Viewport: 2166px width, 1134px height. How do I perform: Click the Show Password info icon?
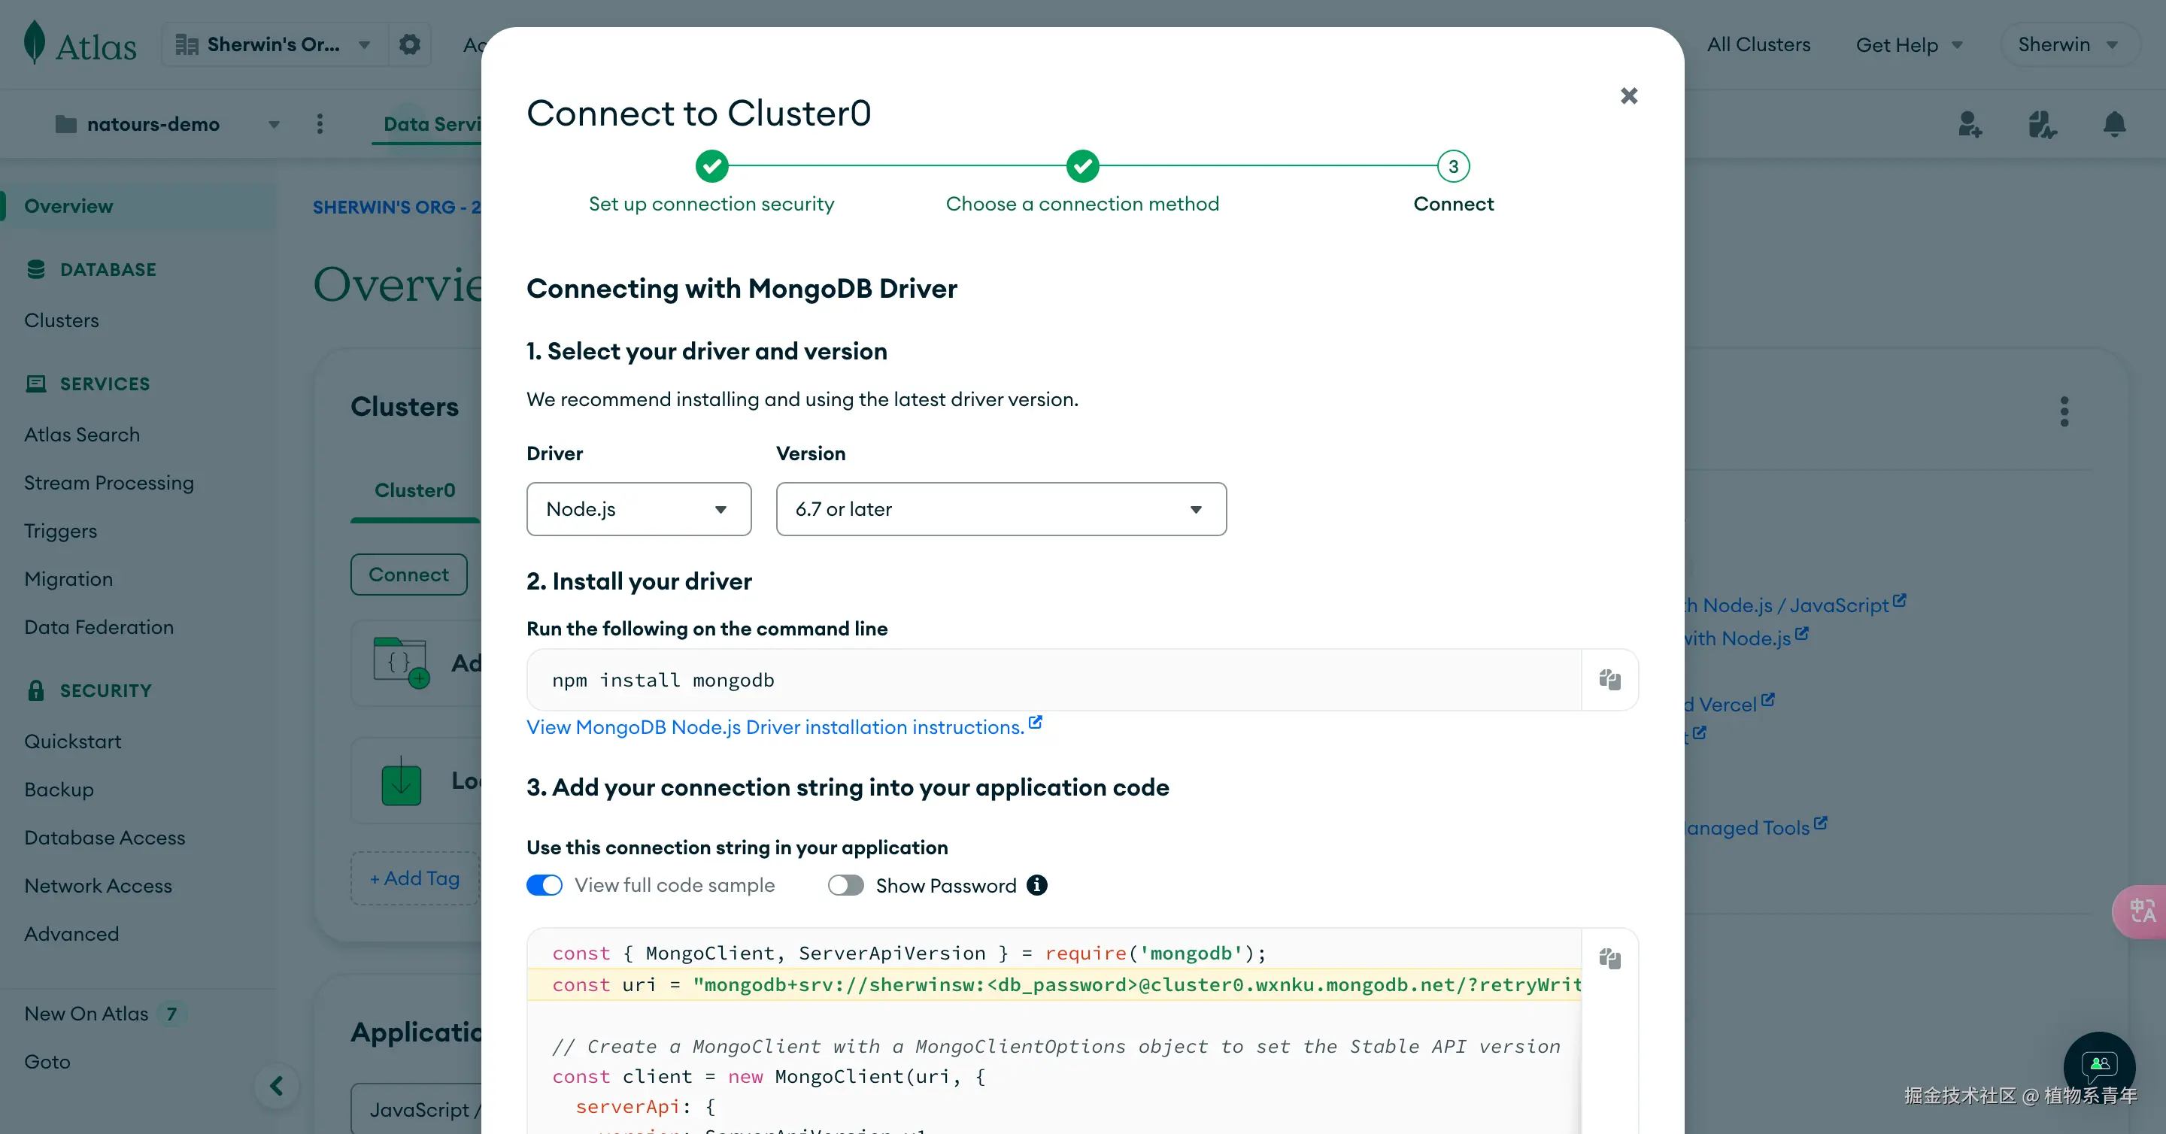pyautogui.click(x=1037, y=885)
